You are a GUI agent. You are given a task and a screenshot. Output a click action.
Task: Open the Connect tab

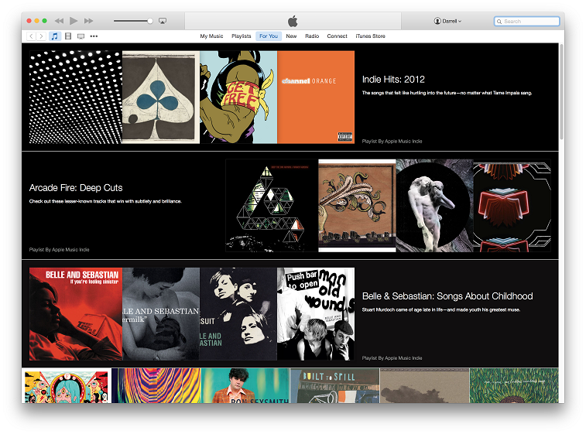tap(337, 36)
